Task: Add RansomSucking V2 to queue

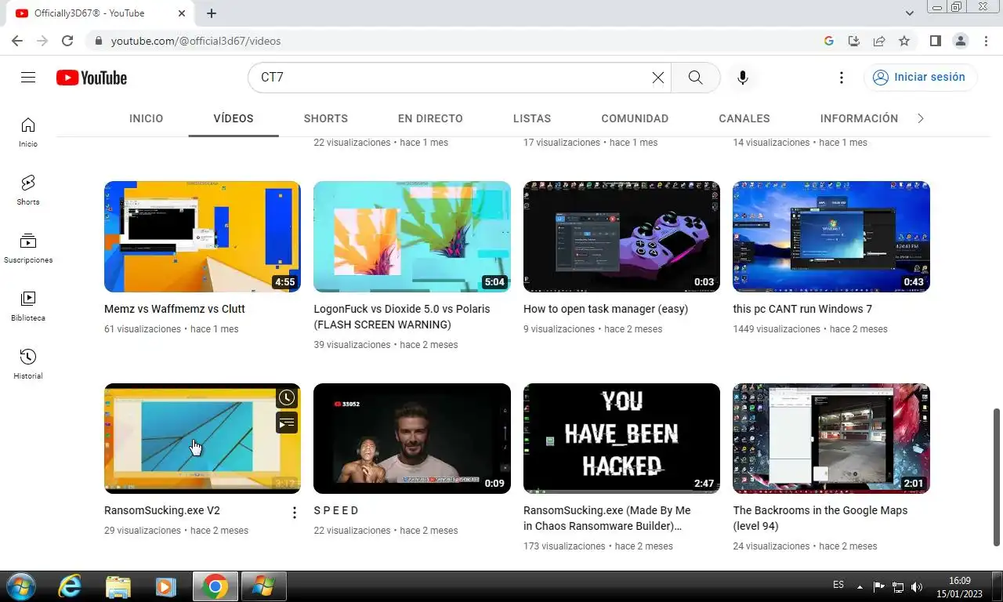Action: click(x=287, y=423)
